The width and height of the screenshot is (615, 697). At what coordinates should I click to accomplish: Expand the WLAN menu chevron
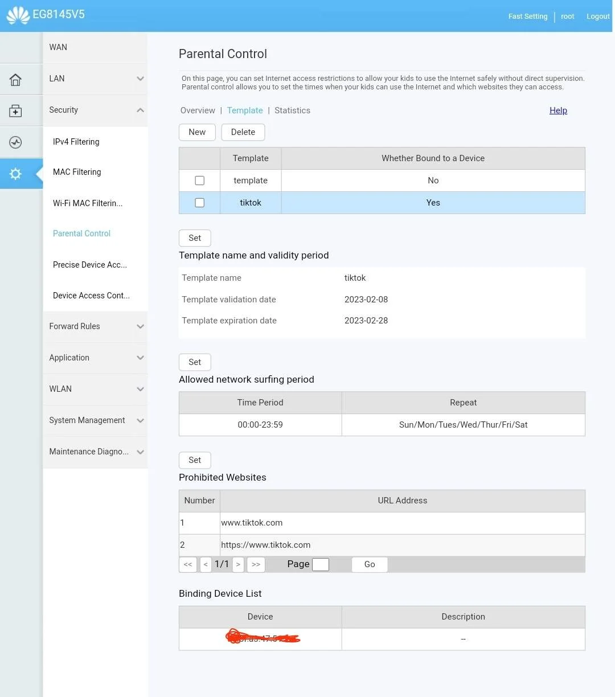coord(140,389)
